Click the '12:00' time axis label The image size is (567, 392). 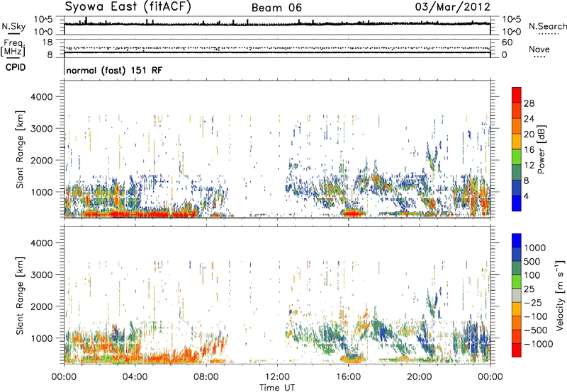(277, 377)
